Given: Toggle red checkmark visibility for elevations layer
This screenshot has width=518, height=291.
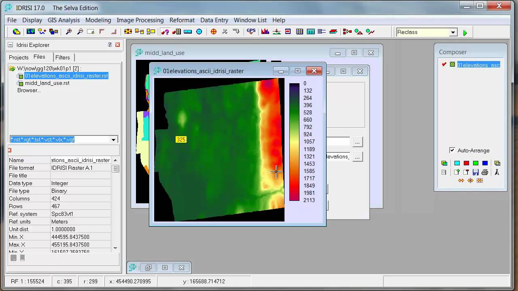Looking at the screenshot, I should (x=444, y=65).
